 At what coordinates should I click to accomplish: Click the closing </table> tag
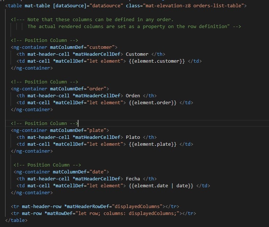pos(16,220)
